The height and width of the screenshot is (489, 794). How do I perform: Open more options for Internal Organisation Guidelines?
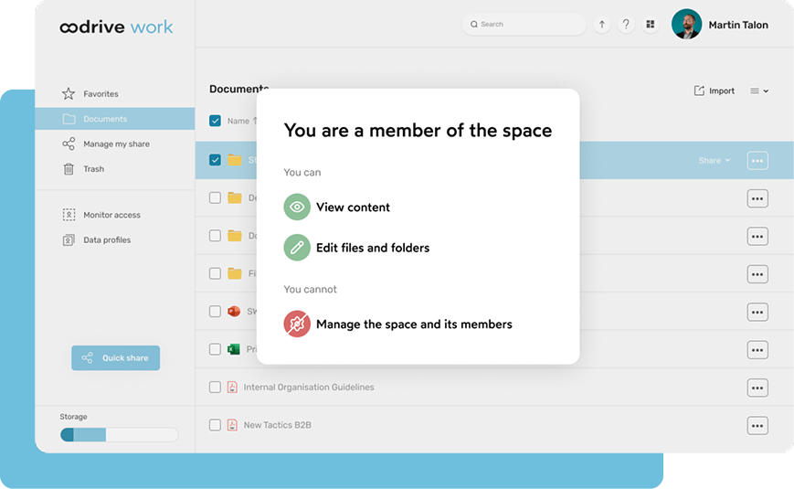coord(757,388)
